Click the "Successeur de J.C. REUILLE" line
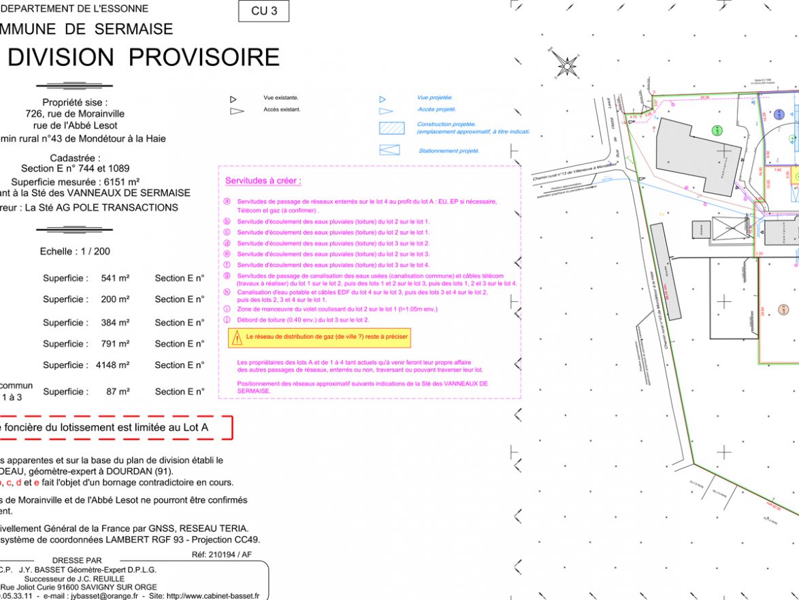This screenshot has width=799, height=600. (x=74, y=579)
